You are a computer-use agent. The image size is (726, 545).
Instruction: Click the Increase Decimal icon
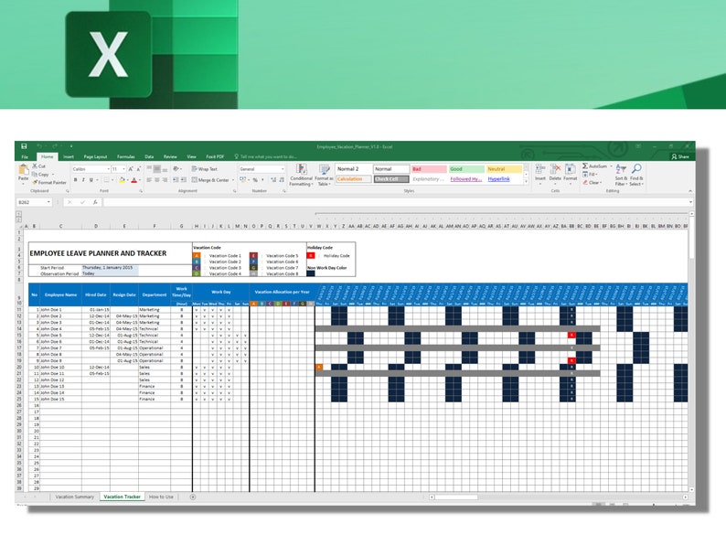tap(272, 179)
